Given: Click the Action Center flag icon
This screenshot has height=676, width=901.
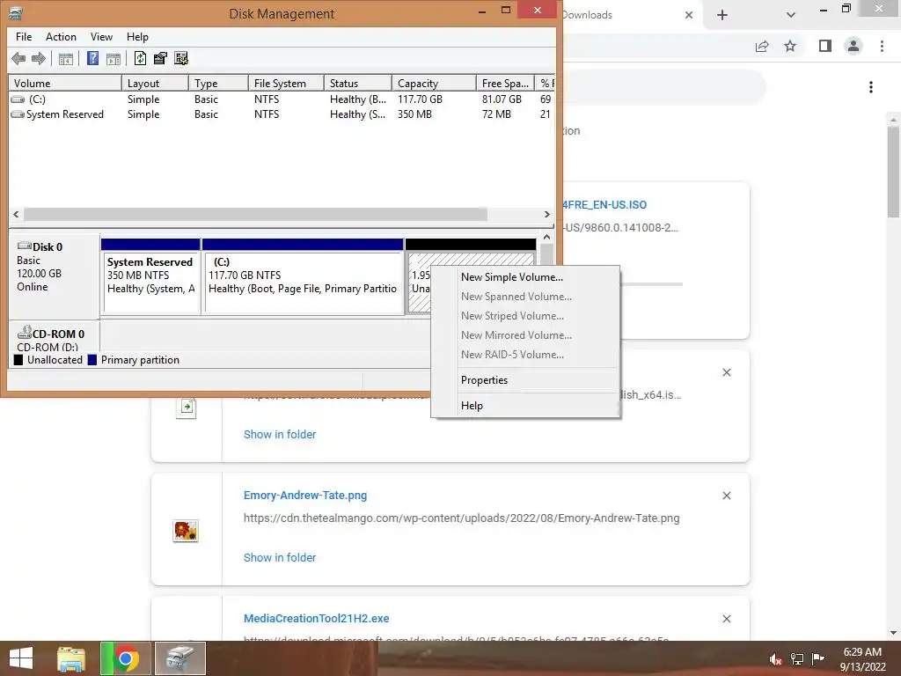Looking at the screenshot, I should (x=817, y=658).
